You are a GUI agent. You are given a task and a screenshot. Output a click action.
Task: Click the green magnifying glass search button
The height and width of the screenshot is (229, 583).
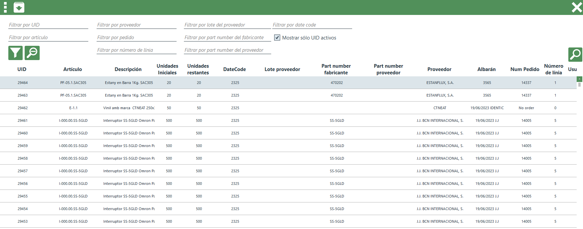point(575,54)
